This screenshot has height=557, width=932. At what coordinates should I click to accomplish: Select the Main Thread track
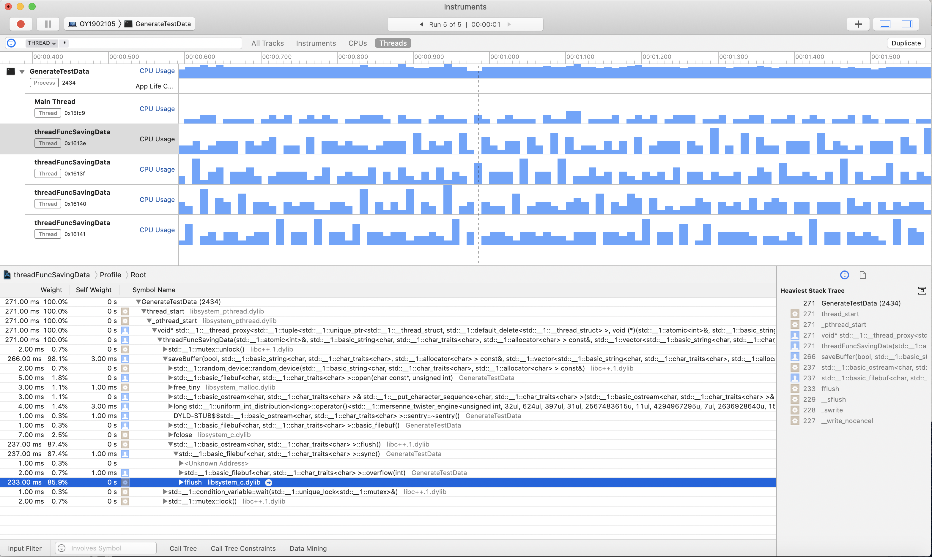89,108
